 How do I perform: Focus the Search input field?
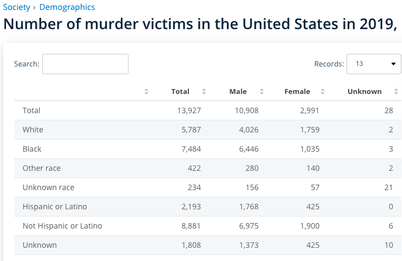click(x=85, y=64)
